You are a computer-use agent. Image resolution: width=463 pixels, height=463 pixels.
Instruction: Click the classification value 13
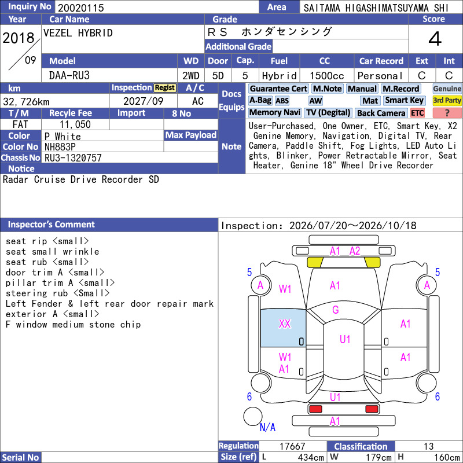click(x=428, y=446)
